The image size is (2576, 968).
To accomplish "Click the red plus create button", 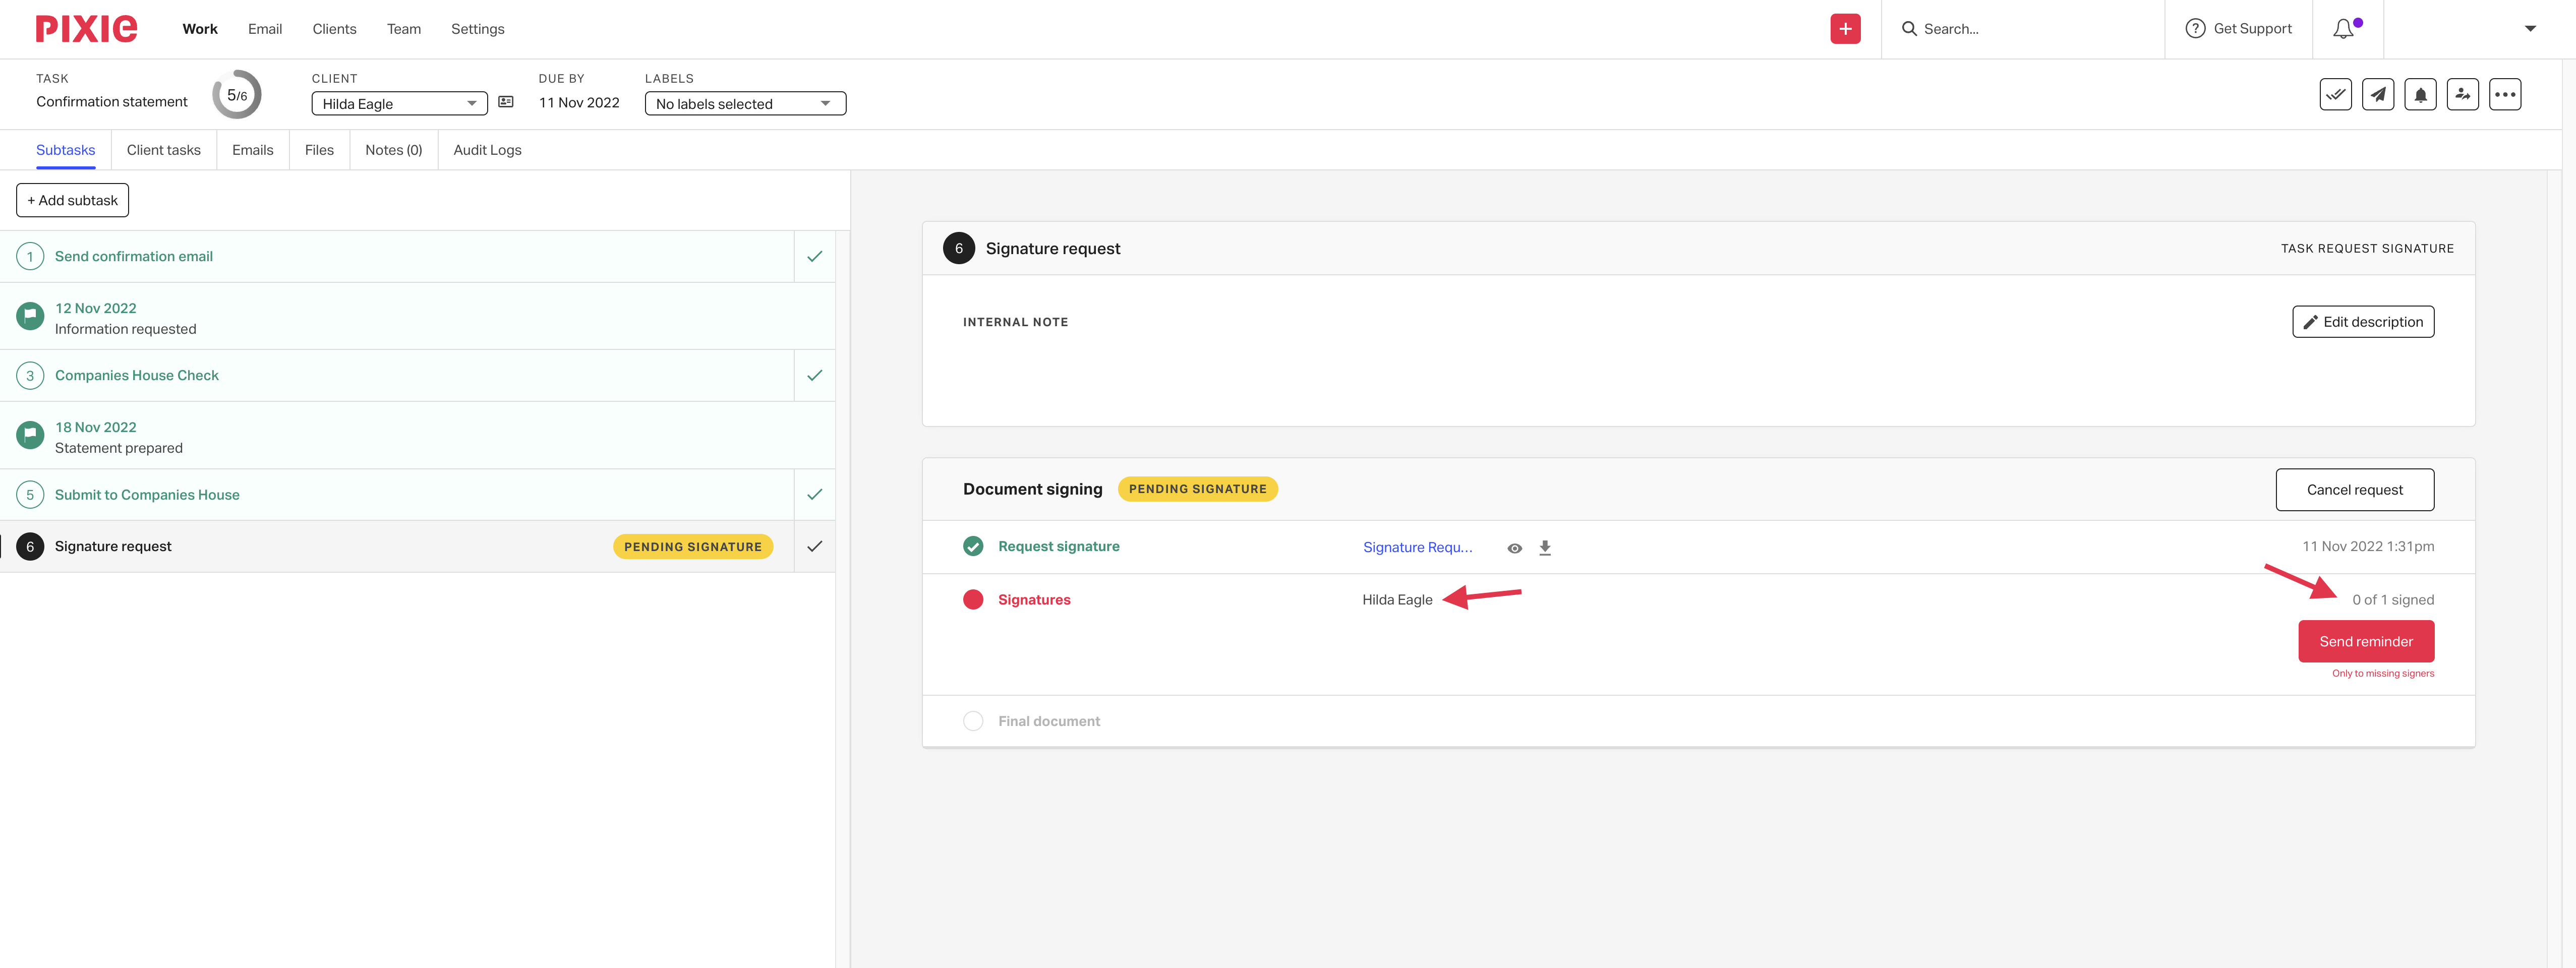I will coord(1845,29).
